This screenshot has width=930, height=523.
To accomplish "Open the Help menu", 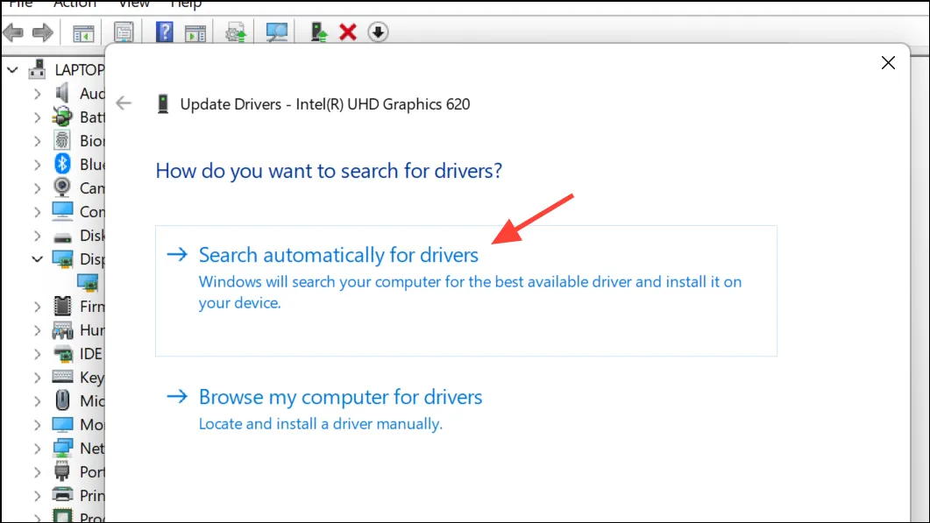I will tap(186, 4).
